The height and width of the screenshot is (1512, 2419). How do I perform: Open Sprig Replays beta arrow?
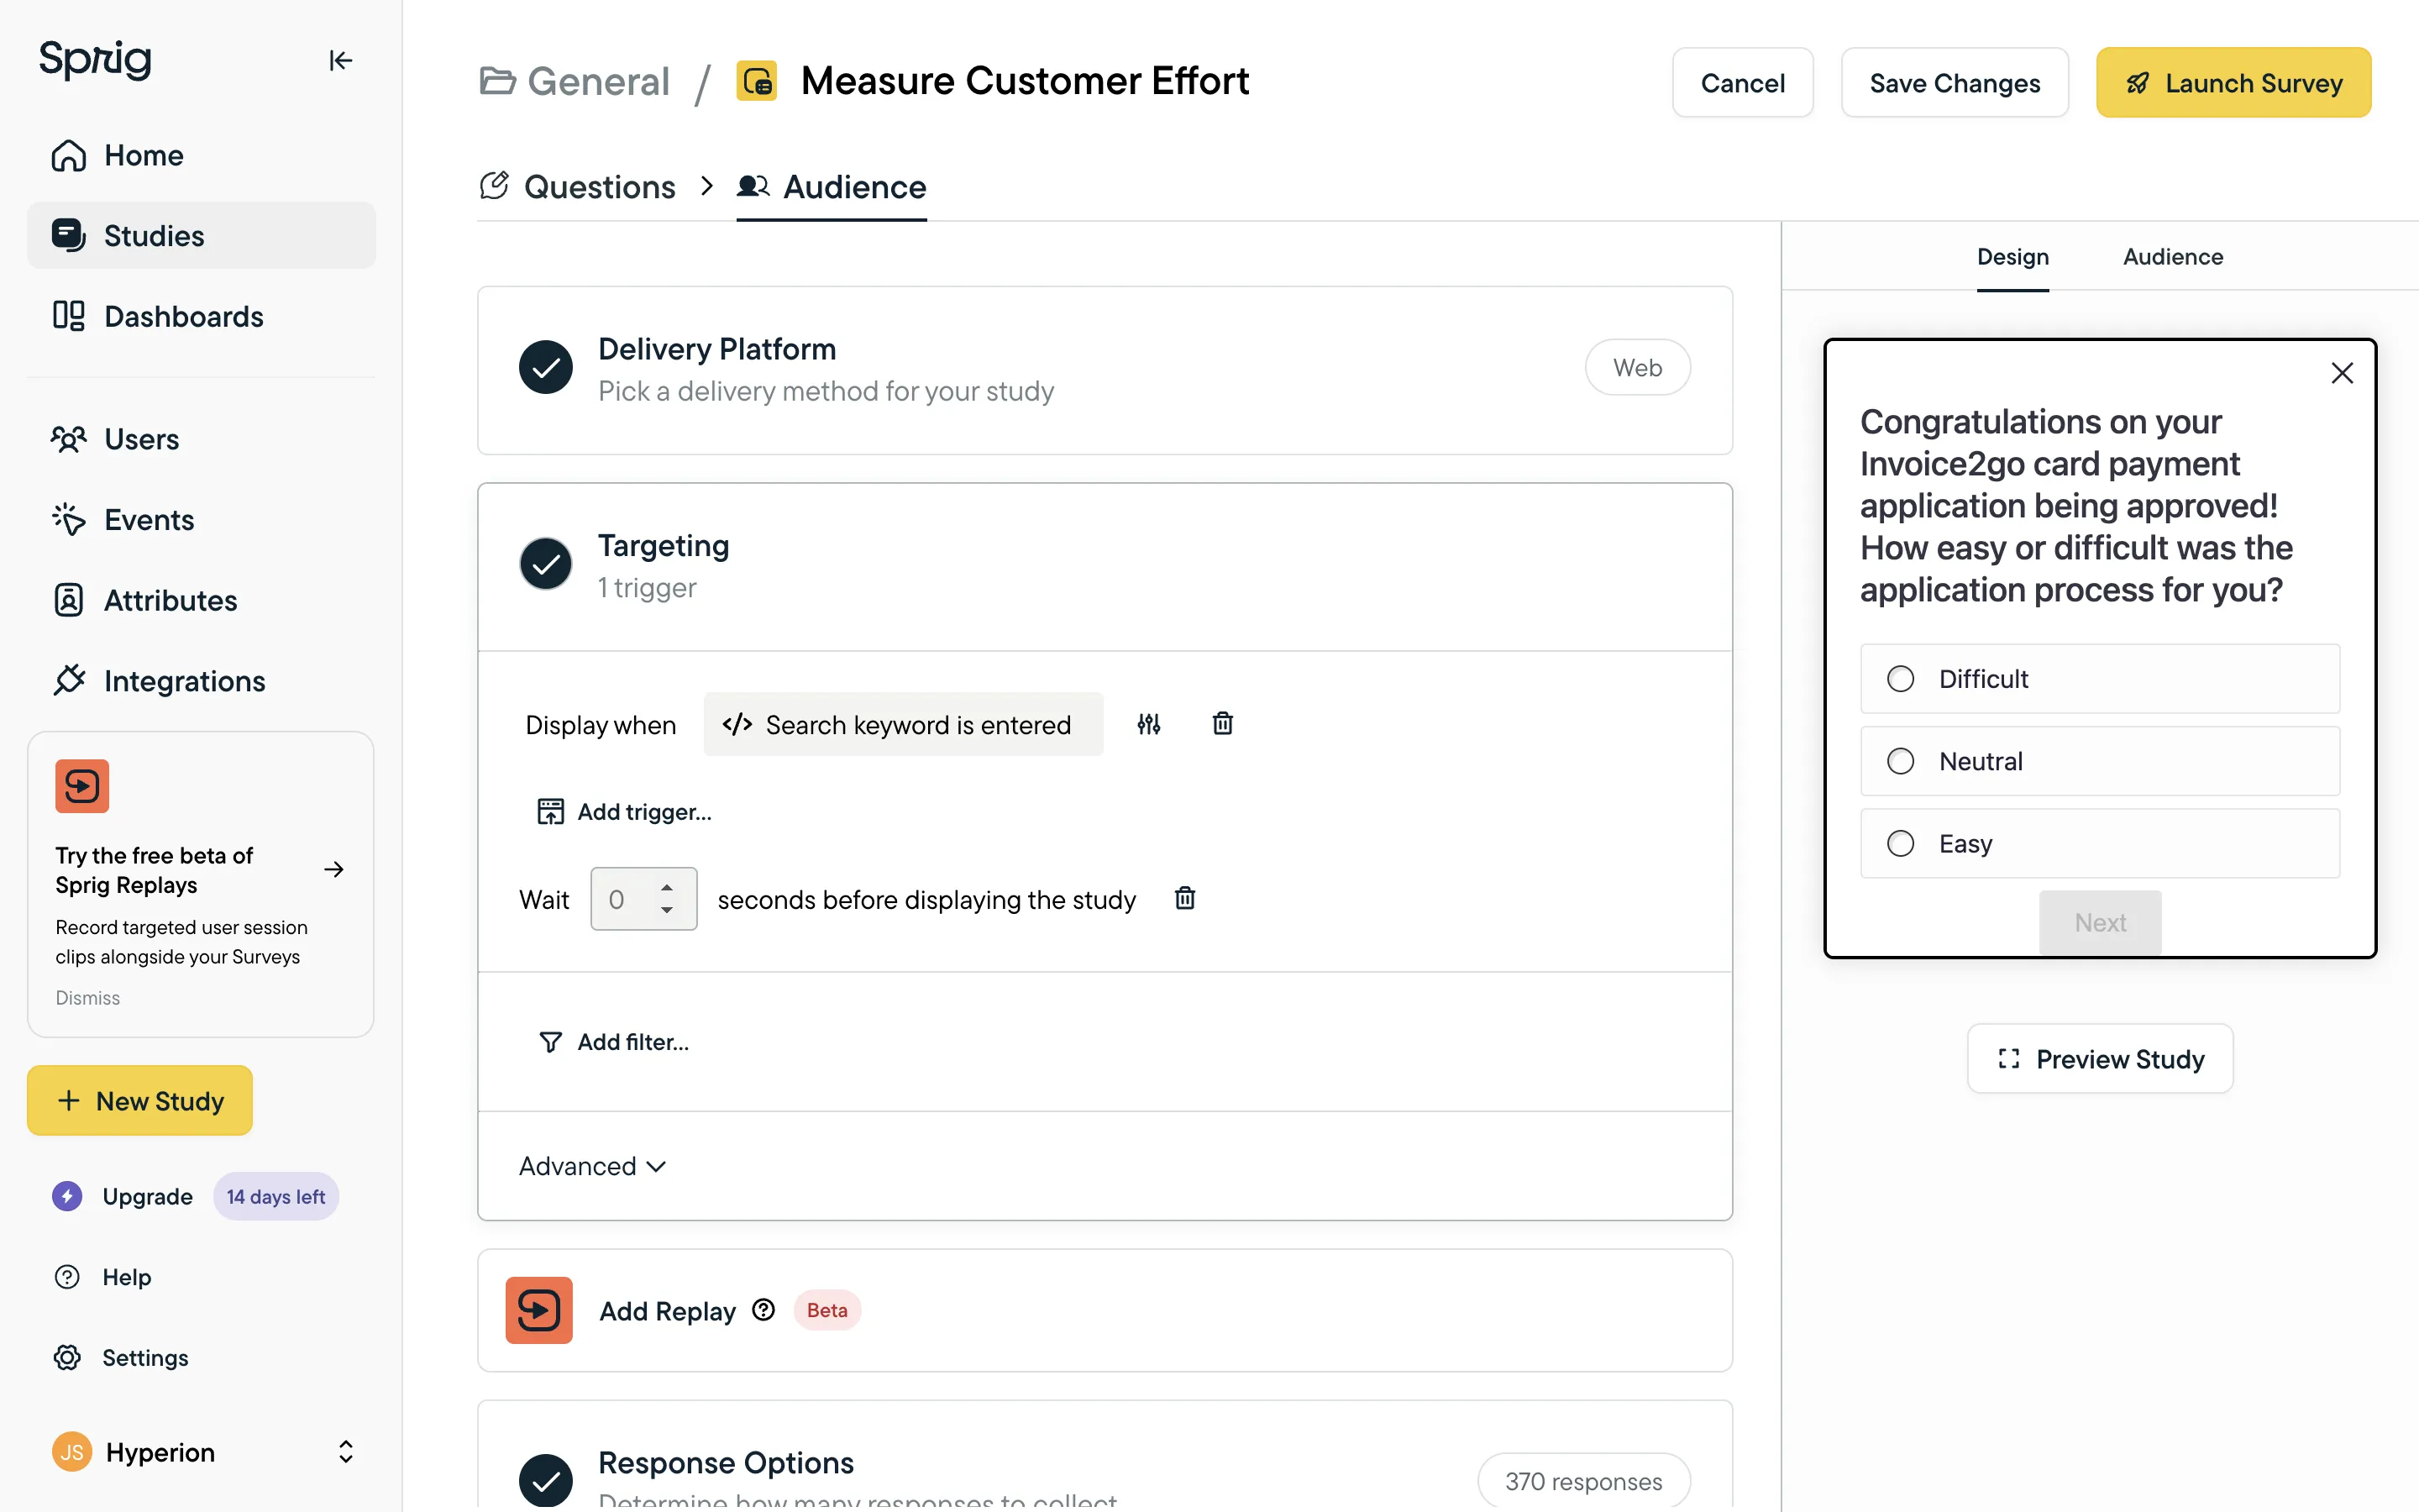(x=333, y=869)
